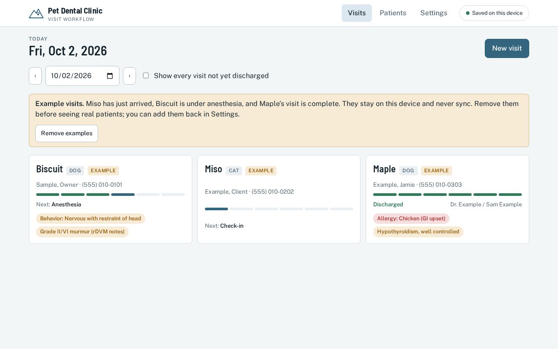Viewport: 558px width, 349px height.
Task: Click 'Example, Client · (555) 010-0202' contact line
Action: point(249,192)
